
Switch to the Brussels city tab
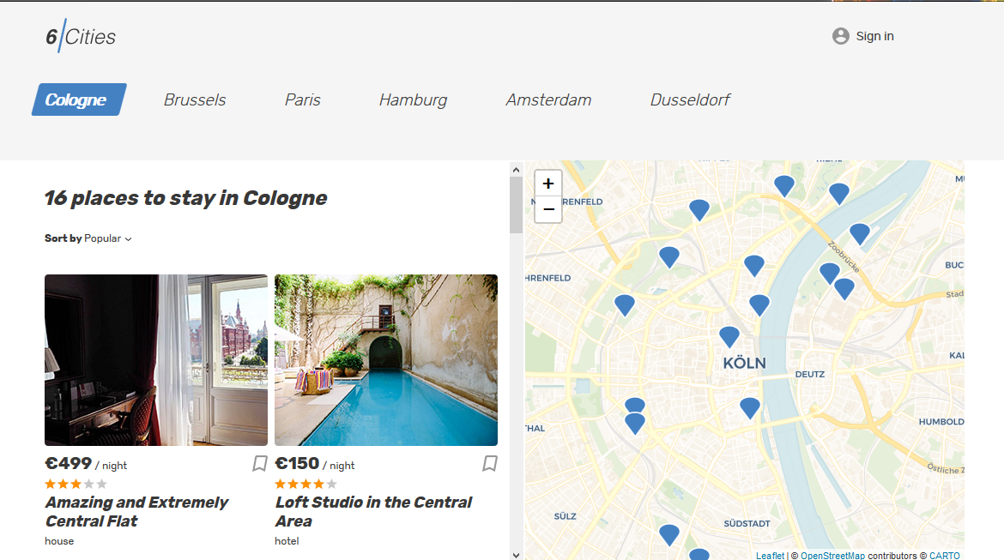(195, 99)
